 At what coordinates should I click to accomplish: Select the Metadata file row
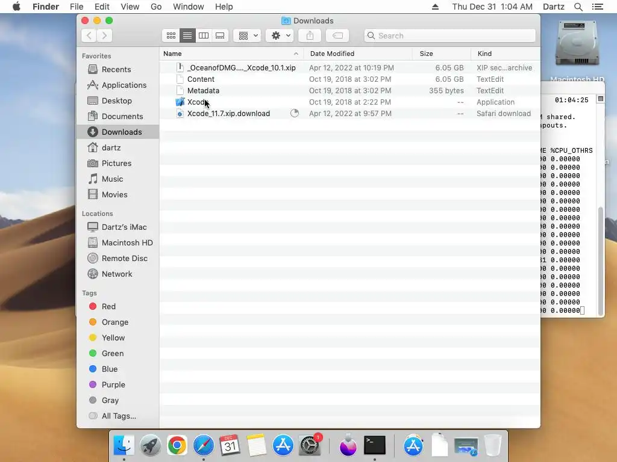click(x=350, y=91)
